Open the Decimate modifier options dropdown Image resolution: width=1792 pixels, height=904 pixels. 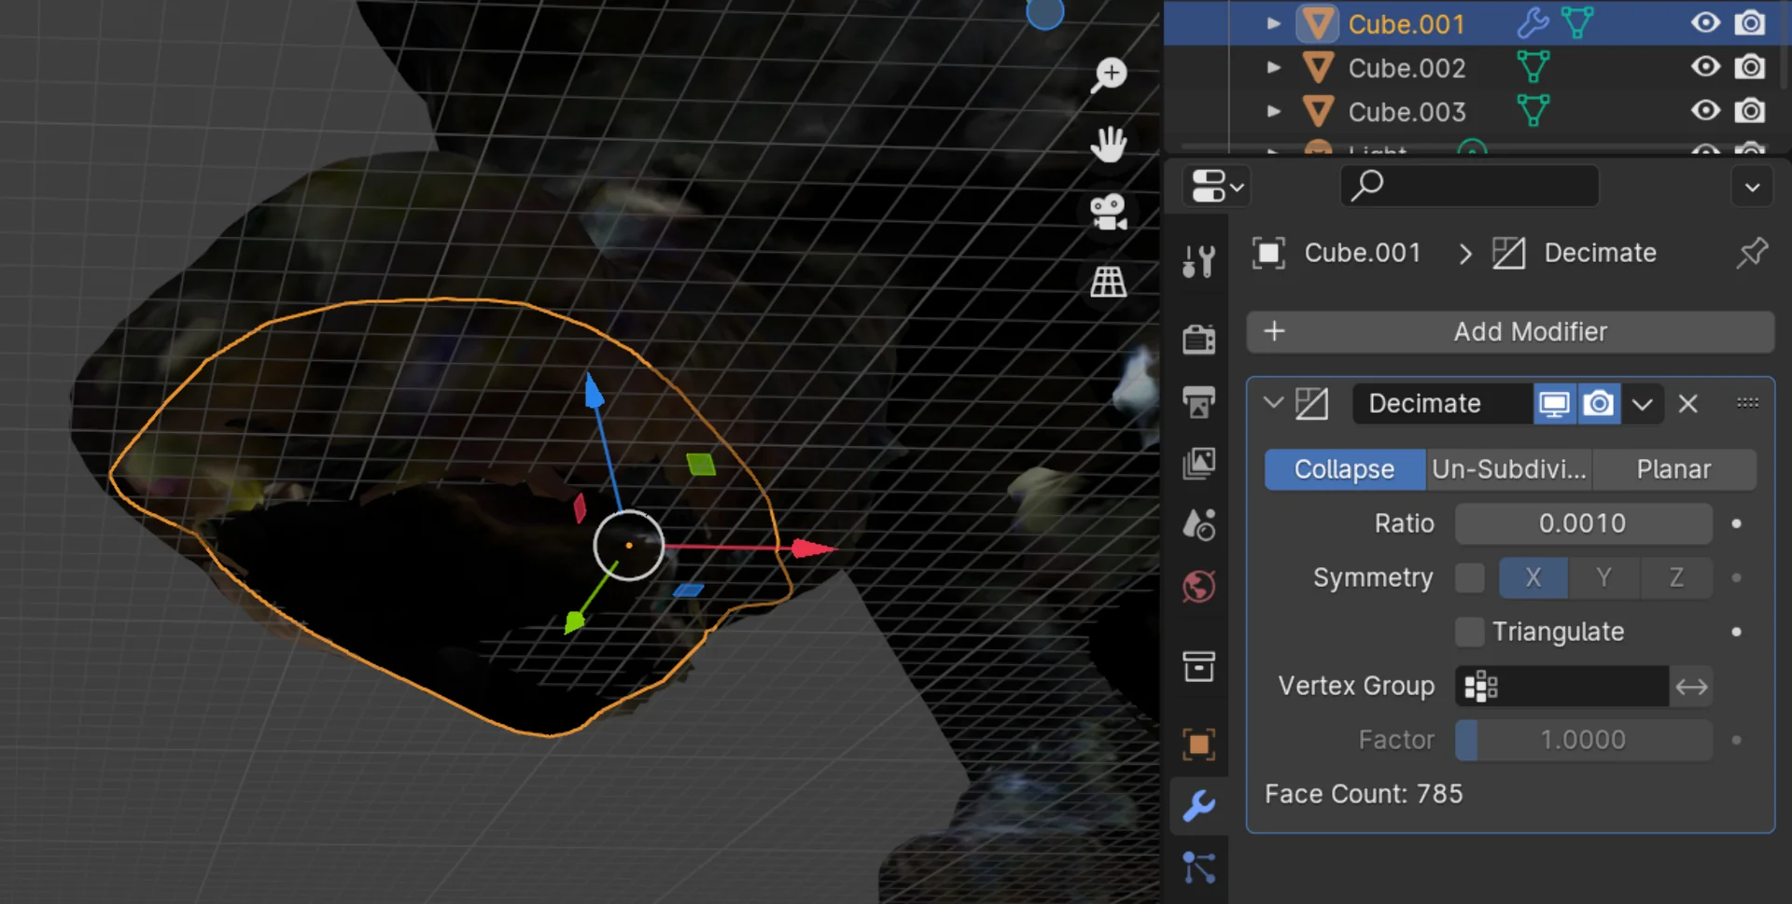[x=1642, y=404]
